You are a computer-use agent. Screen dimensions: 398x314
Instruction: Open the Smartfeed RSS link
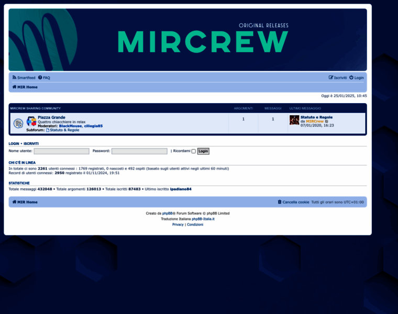click(24, 77)
